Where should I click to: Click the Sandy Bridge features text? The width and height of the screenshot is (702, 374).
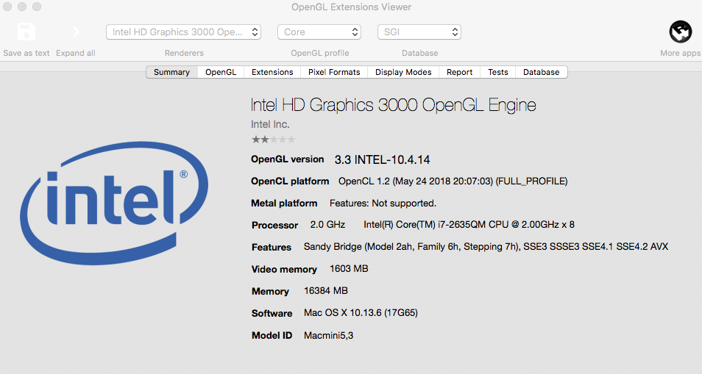[486, 247]
